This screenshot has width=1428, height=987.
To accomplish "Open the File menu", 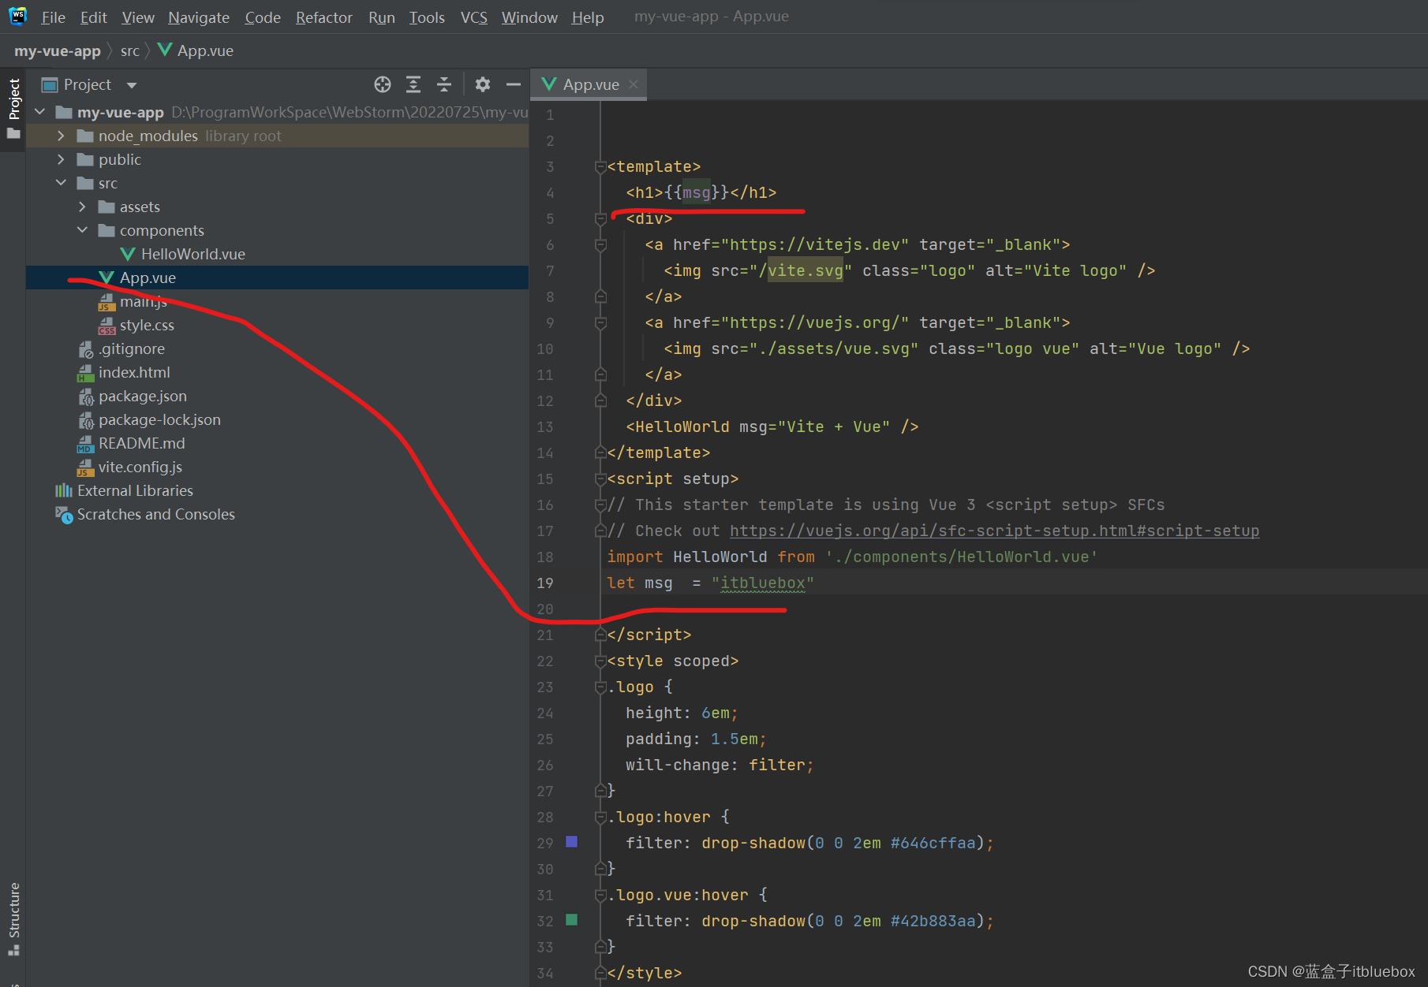I will [53, 17].
